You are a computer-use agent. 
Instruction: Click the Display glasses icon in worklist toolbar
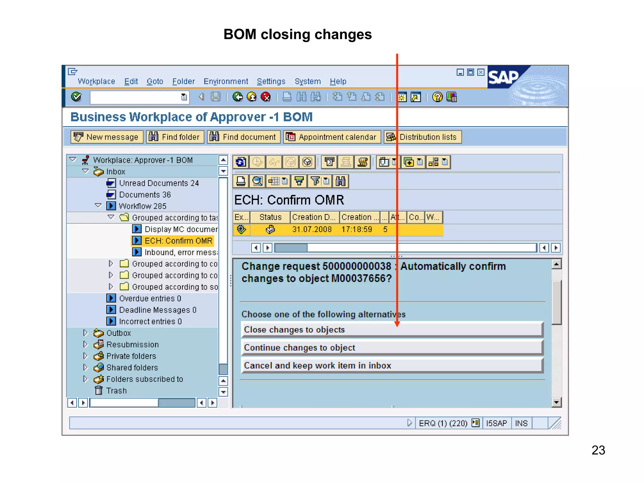click(x=274, y=162)
